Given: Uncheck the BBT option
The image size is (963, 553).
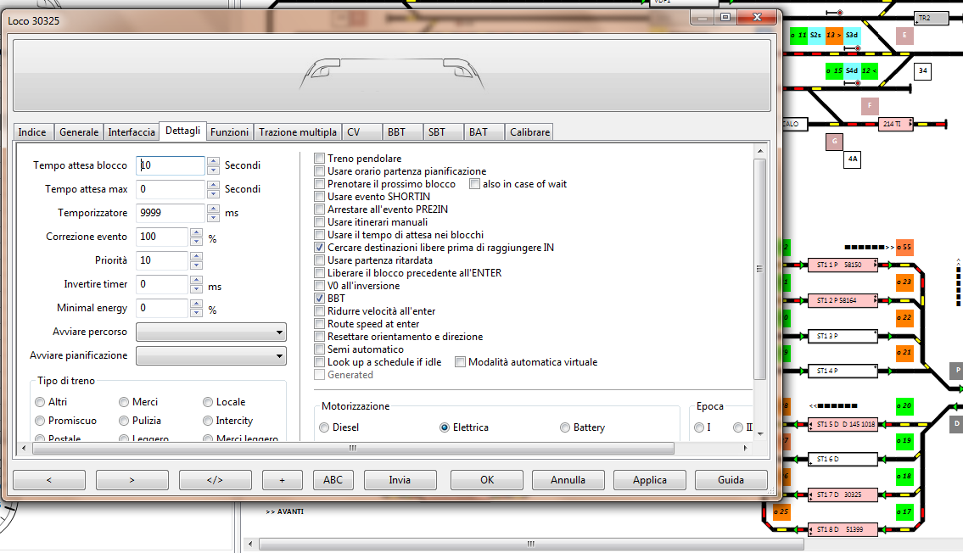Looking at the screenshot, I should [x=320, y=299].
